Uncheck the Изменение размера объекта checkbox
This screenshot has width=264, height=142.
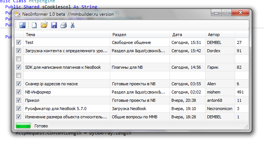tap(18, 117)
